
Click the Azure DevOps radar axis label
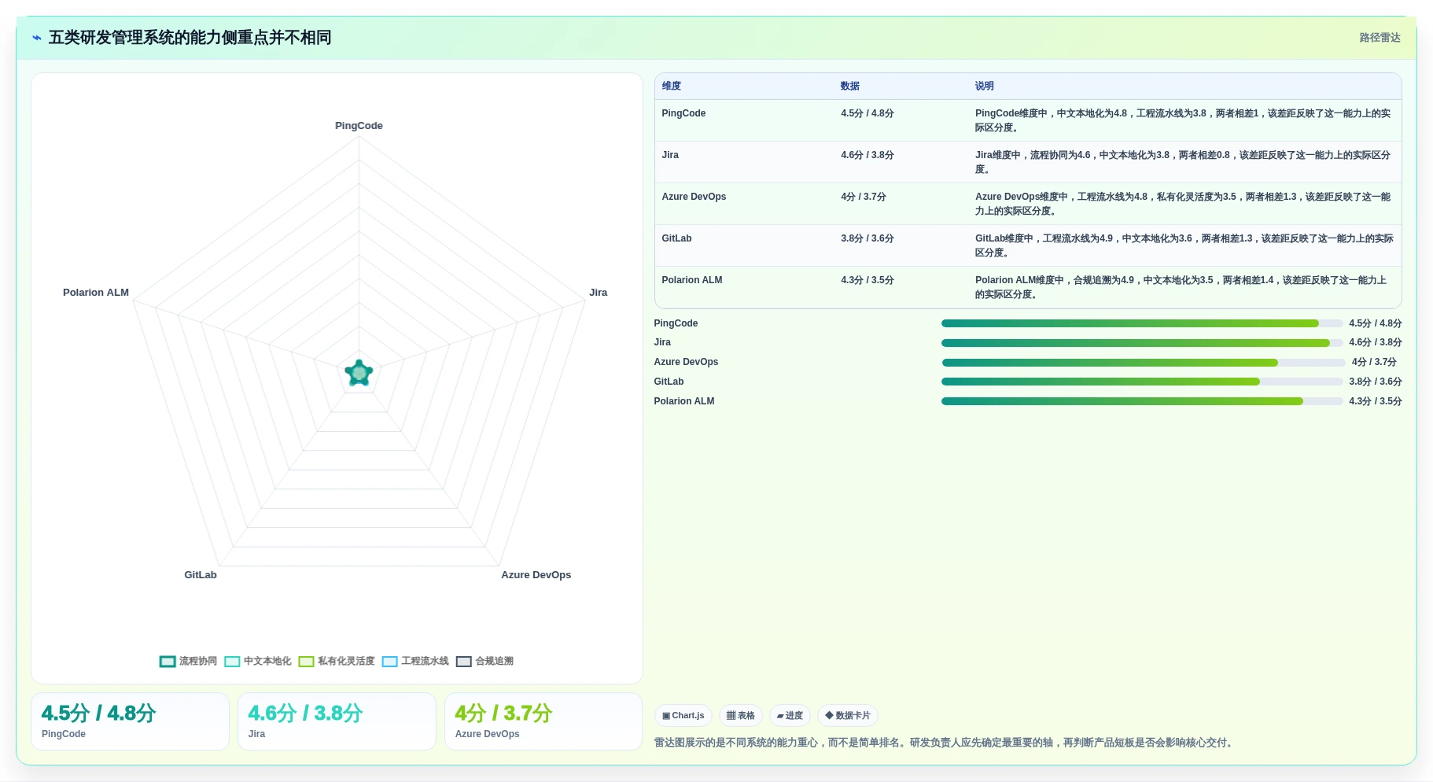[536, 575]
